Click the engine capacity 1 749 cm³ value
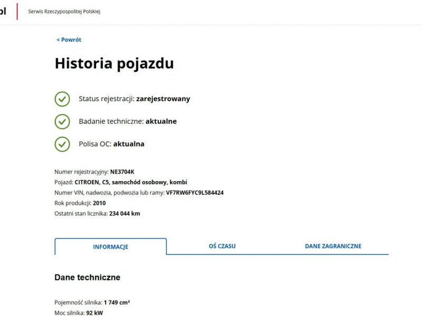422x316 pixels. (117, 302)
